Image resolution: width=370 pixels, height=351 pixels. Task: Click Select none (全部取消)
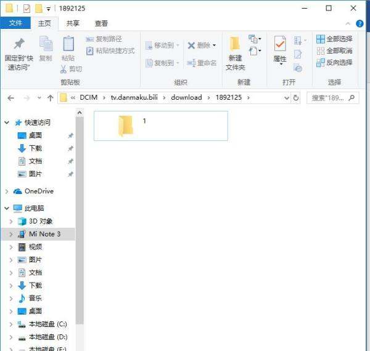click(334, 50)
